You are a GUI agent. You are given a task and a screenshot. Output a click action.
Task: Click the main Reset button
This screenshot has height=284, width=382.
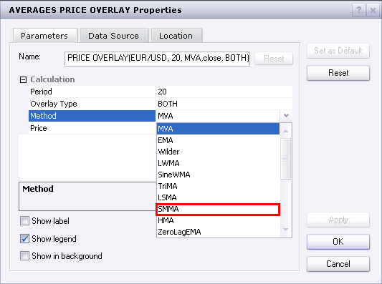[338, 73]
